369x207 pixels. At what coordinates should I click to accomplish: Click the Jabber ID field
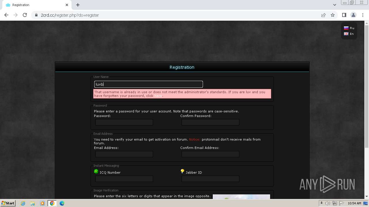click(x=210, y=179)
